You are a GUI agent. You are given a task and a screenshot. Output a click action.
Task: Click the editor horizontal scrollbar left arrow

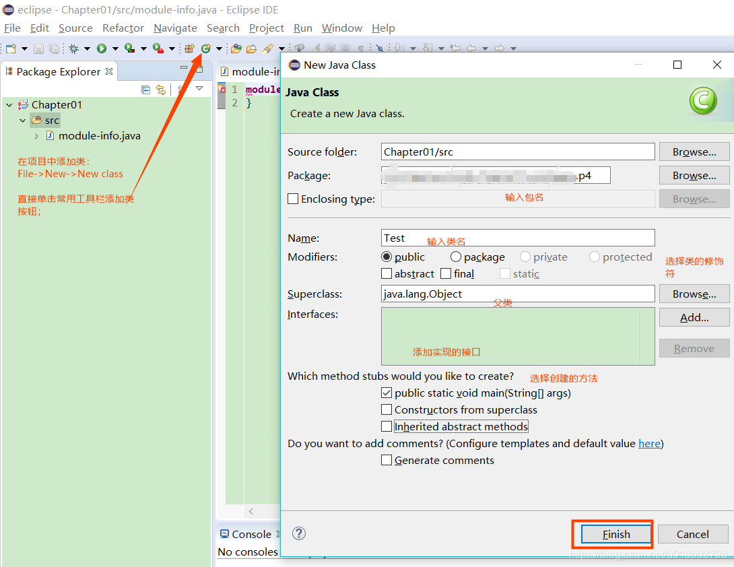[x=251, y=511]
